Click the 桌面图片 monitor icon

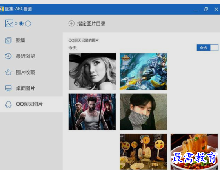tap(8, 88)
